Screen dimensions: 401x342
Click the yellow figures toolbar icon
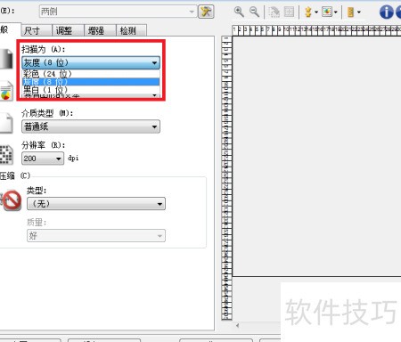tap(308, 12)
